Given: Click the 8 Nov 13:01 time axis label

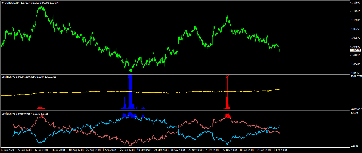Looking at the screenshot, I should [x=178, y=150].
